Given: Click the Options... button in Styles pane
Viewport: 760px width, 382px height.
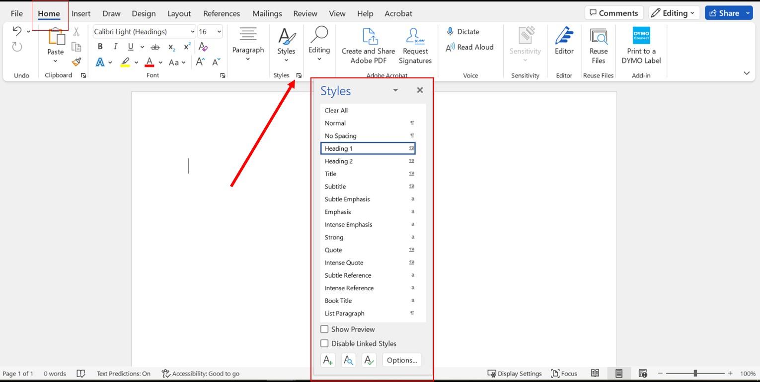Looking at the screenshot, I should click(401, 361).
